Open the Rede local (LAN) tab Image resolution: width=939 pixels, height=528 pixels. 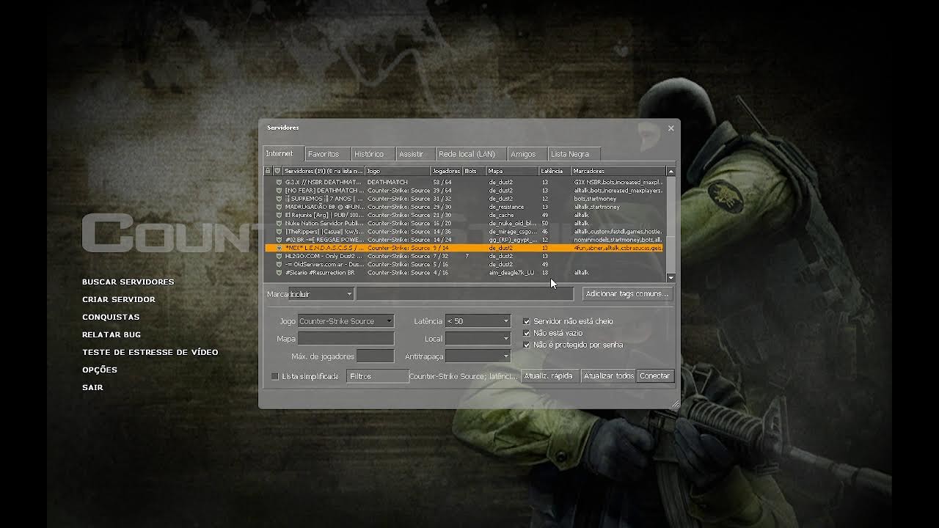tap(470, 154)
